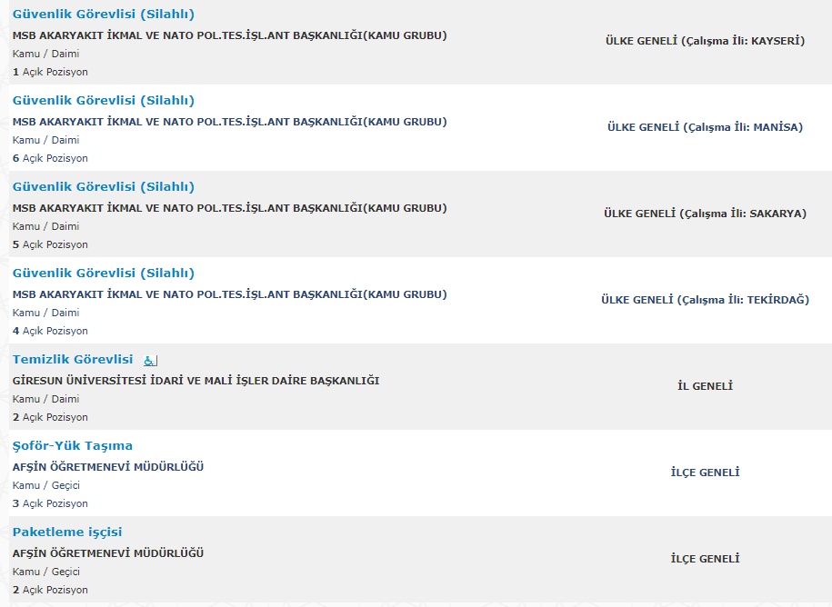
Task: Click the disability icon beside Temizlik Görevlisi
Action: [x=150, y=360]
